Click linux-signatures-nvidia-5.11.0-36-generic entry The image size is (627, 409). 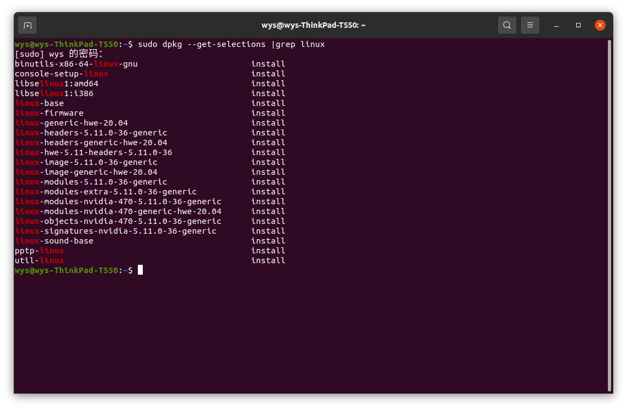click(x=115, y=231)
